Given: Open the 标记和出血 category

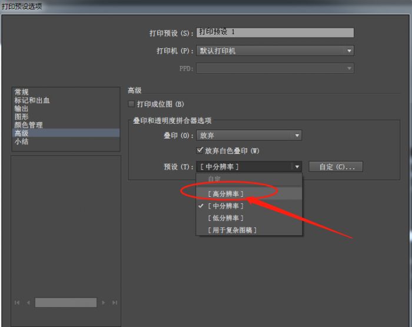Looking at the screenshot, I should click(32, 100).
